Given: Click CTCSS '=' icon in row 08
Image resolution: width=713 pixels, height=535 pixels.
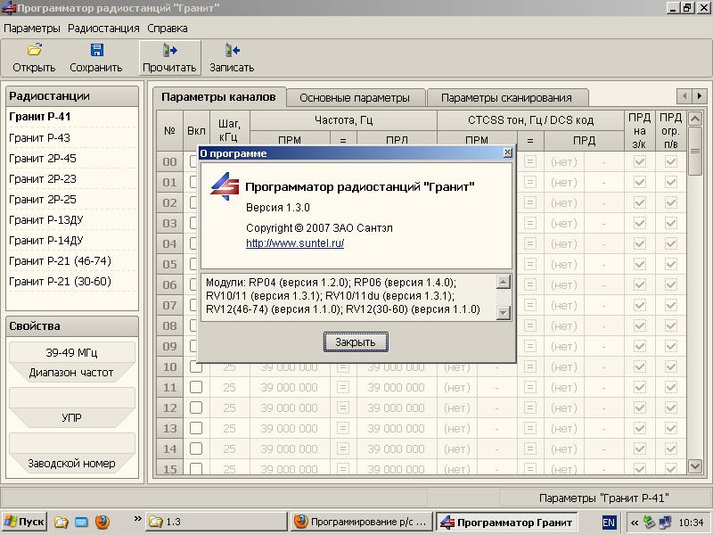Looking at the screenshot, I should point(530,325).
